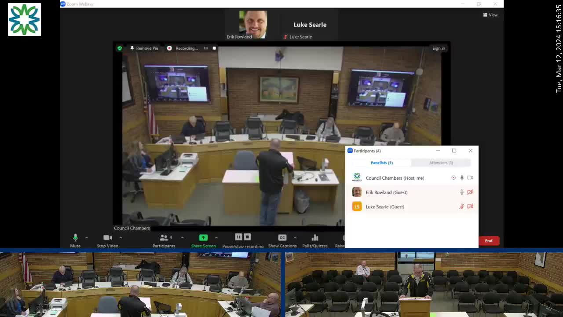Toggle Council Chambers camera in participants list

470,178
